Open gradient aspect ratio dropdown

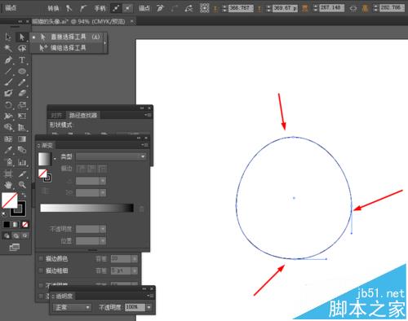(x=103, y=192)
